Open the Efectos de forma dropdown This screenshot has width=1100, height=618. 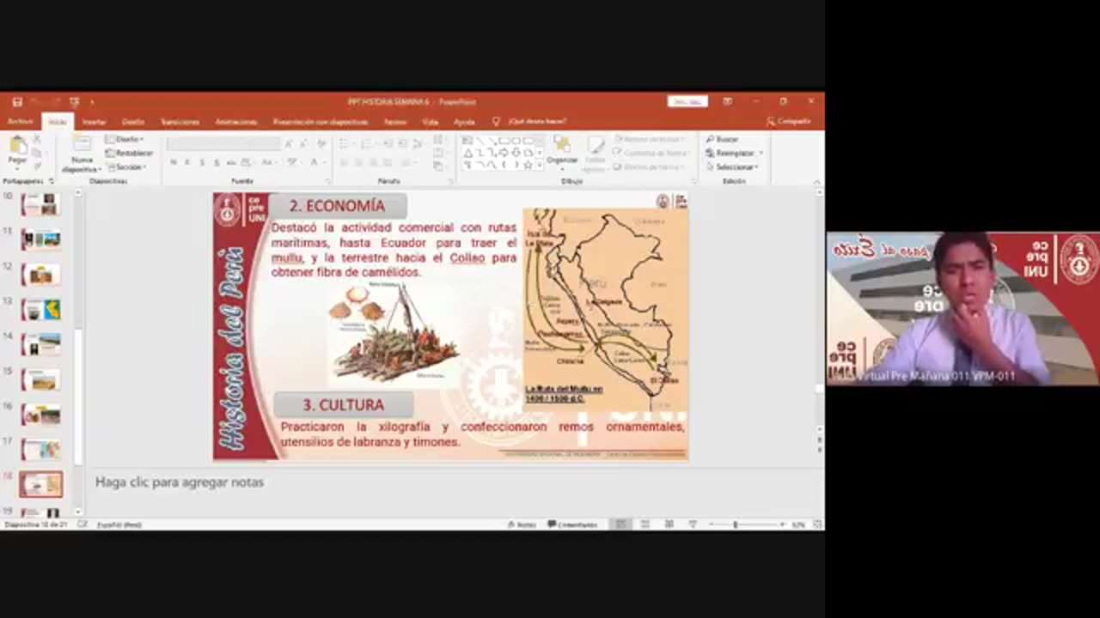pyautogui.click(x=649, y=167)
